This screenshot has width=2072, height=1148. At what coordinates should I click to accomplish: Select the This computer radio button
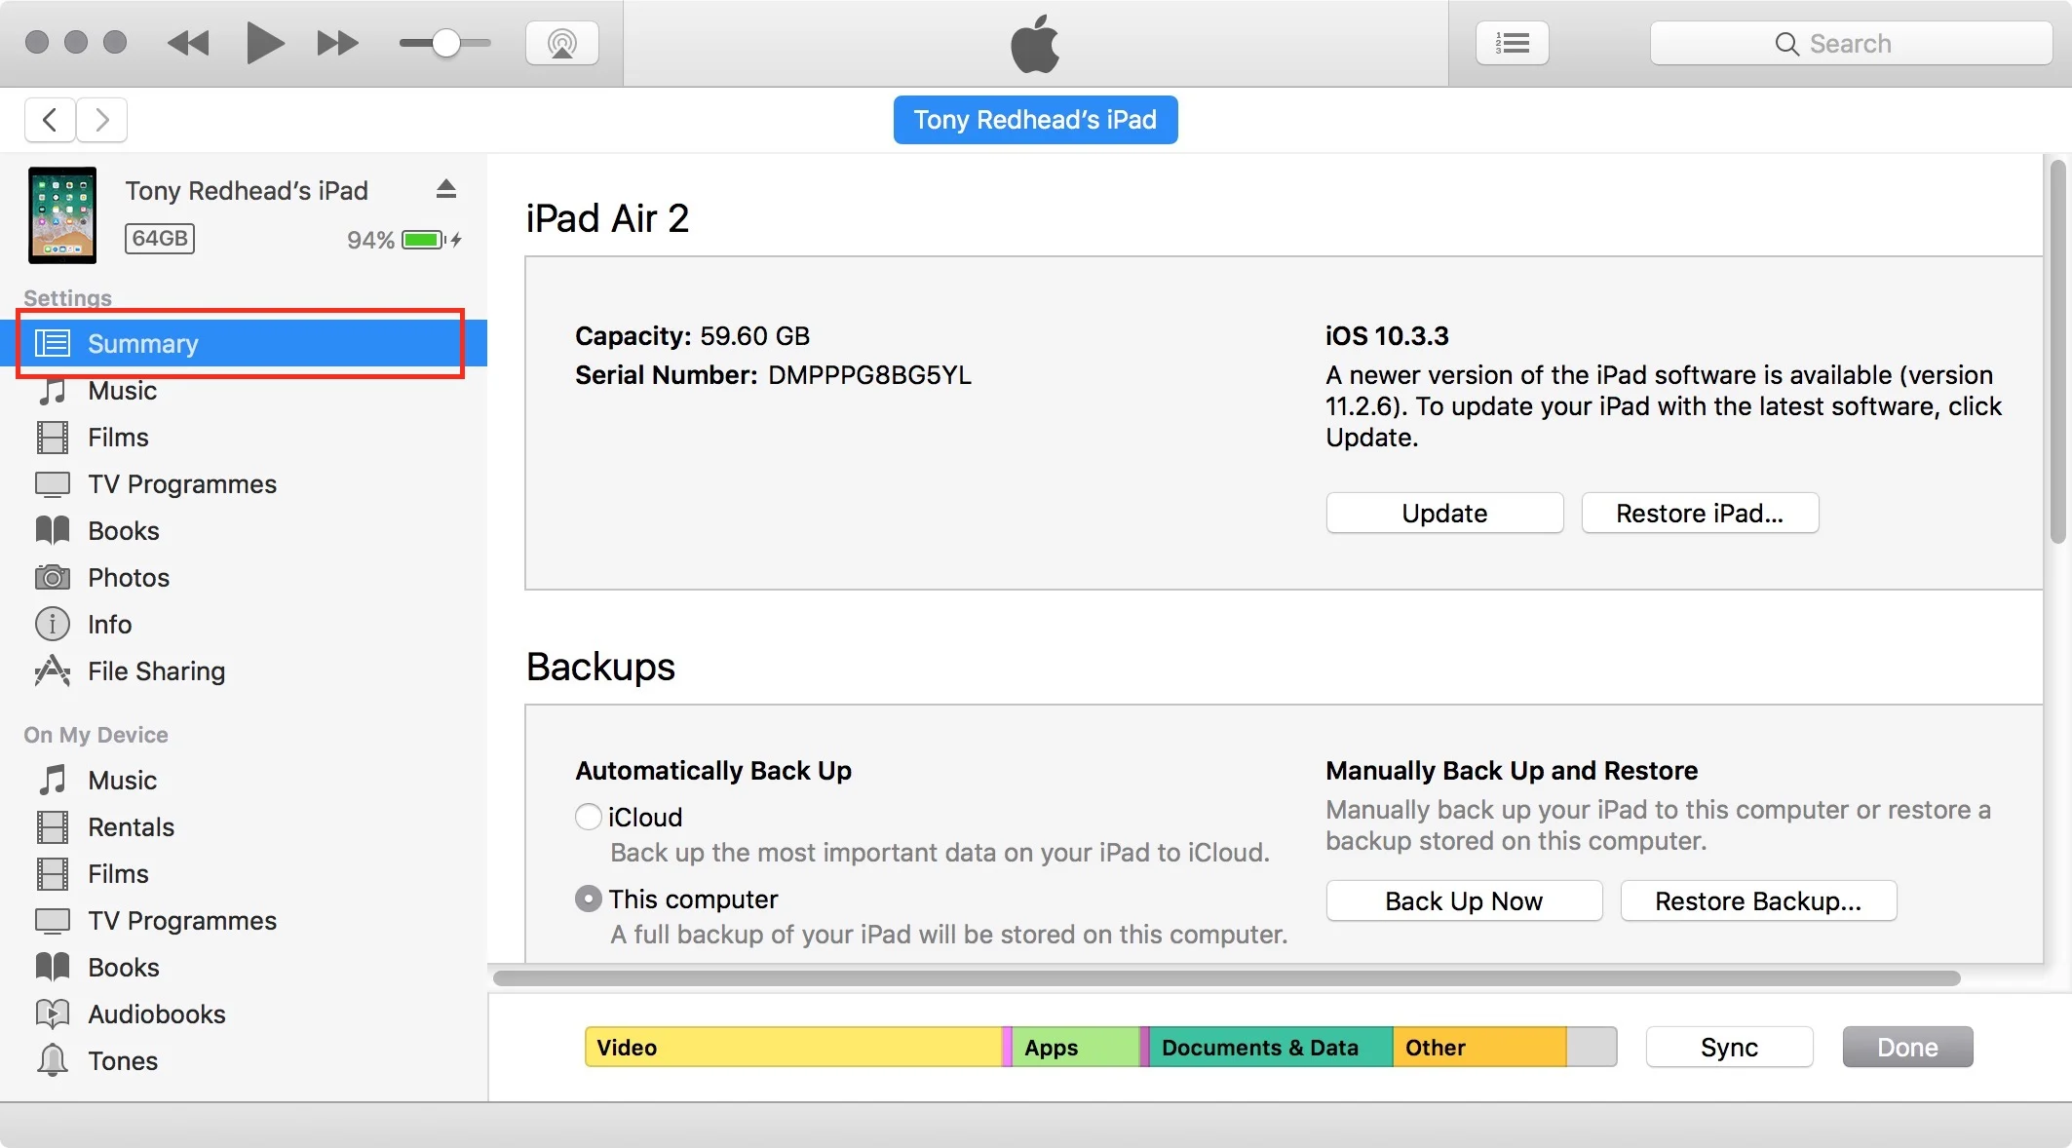point(589,899)
